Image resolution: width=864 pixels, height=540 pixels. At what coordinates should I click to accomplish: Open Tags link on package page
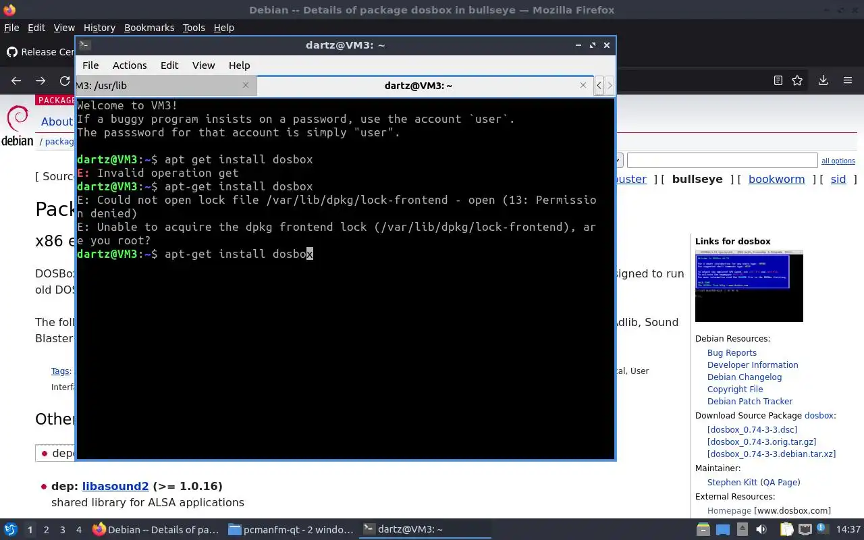(60, 371)
